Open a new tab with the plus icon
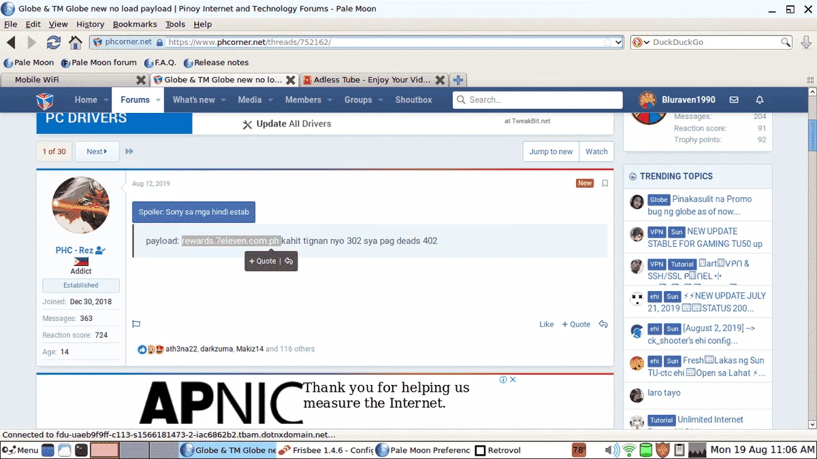Viewport: 817px width, 459px height. click(x=458, y=80)
